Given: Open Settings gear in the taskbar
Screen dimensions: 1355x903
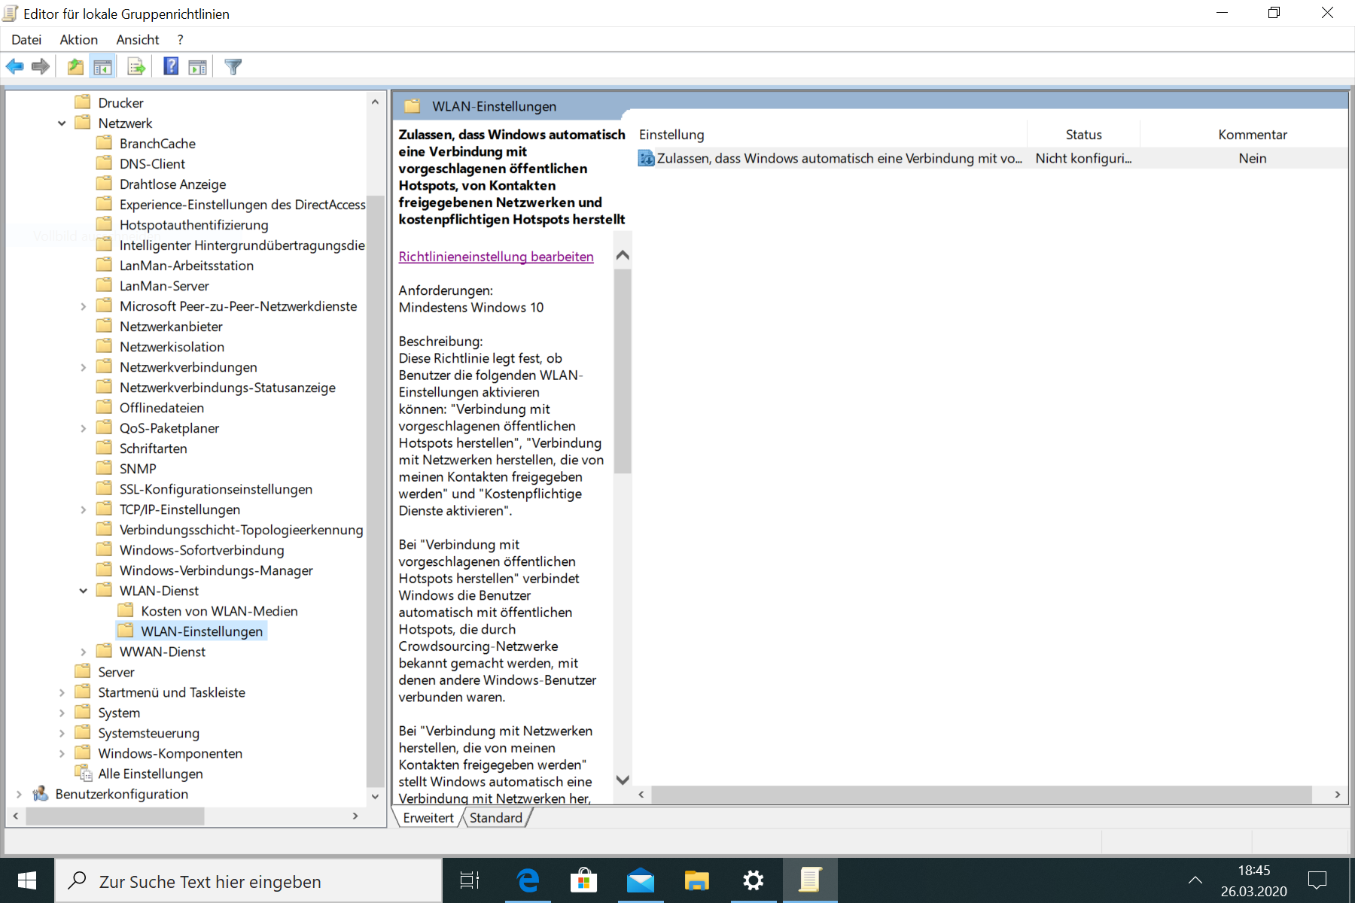Looking at the screenshot, I should [x=753, y=880].
